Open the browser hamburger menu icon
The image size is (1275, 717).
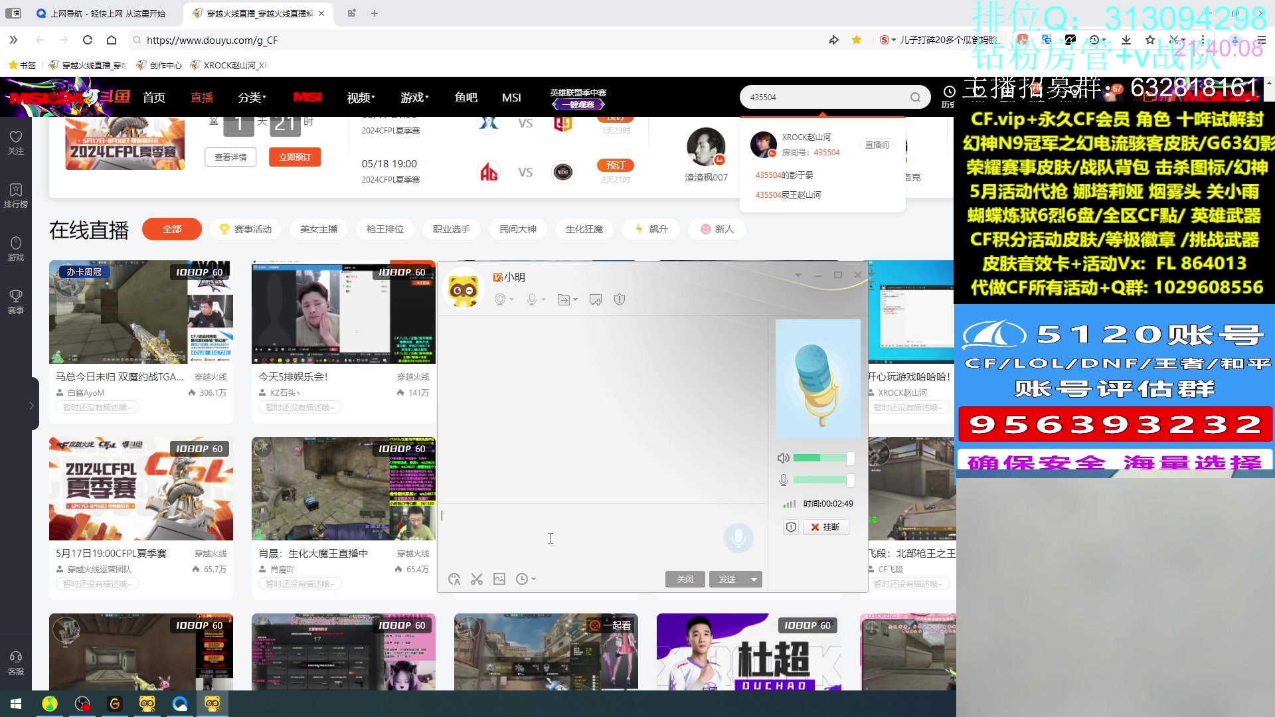click(x=1262, y=40)
